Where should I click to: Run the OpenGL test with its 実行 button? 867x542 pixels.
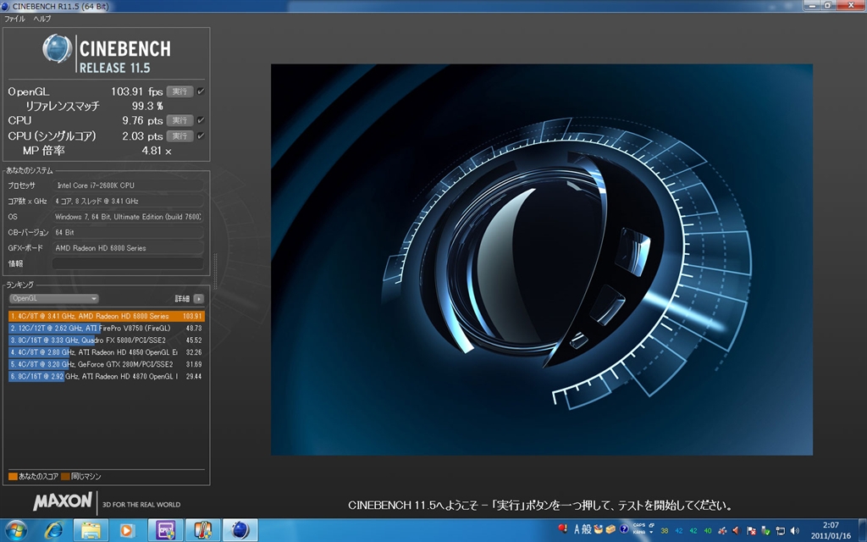pyautogui.click(x=179, y=91)
